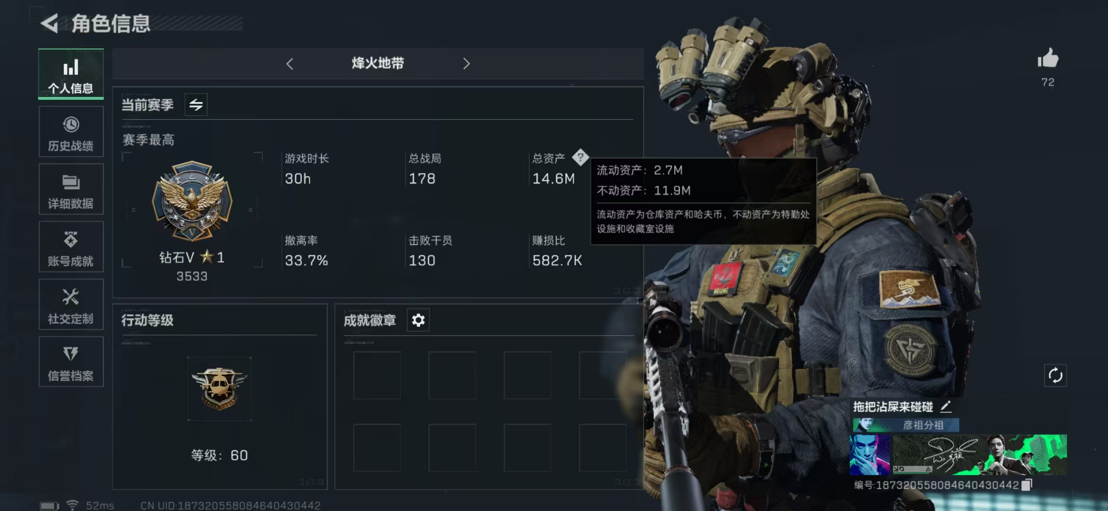This screenshot has height=511, width=1108.
Task: Edit nickname 拖把沾屎来碰碰 with pencil icon
Action: tap(946, 406)
